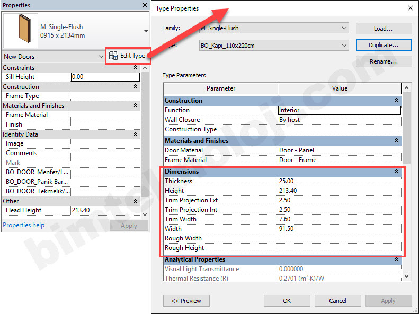This screenshot has width=419, height=314.
Task: Click the Duplicate button
Action: click(x=384, y=45)
